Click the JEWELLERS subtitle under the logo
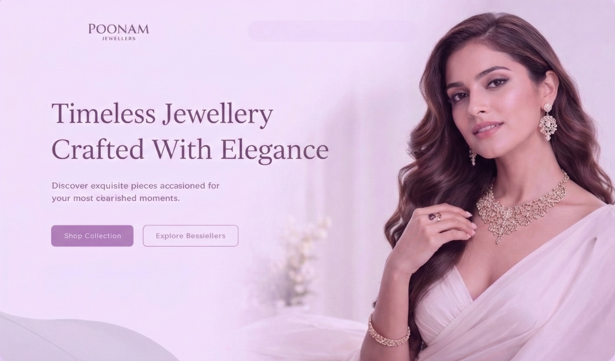The width and height of the screenshot is (615, 361). click(x=119, y=39)
